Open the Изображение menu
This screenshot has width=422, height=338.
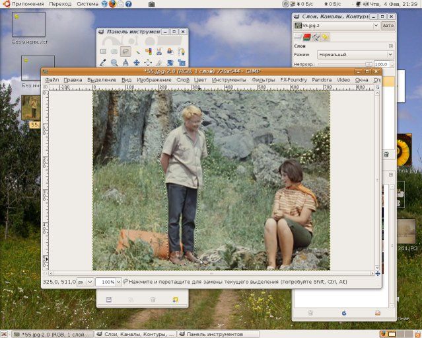pos(155,80)
